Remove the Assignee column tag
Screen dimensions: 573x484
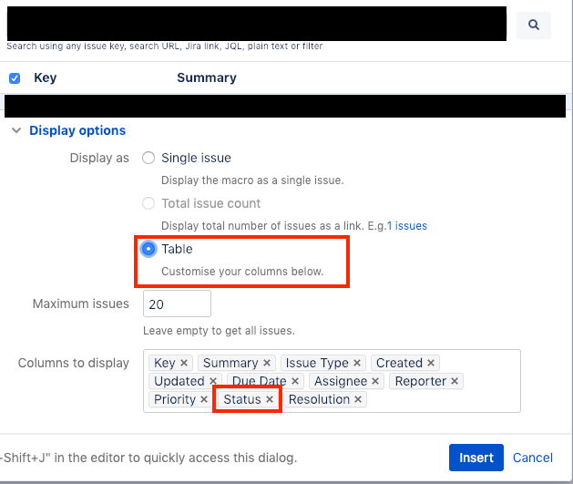click(375, 381)
